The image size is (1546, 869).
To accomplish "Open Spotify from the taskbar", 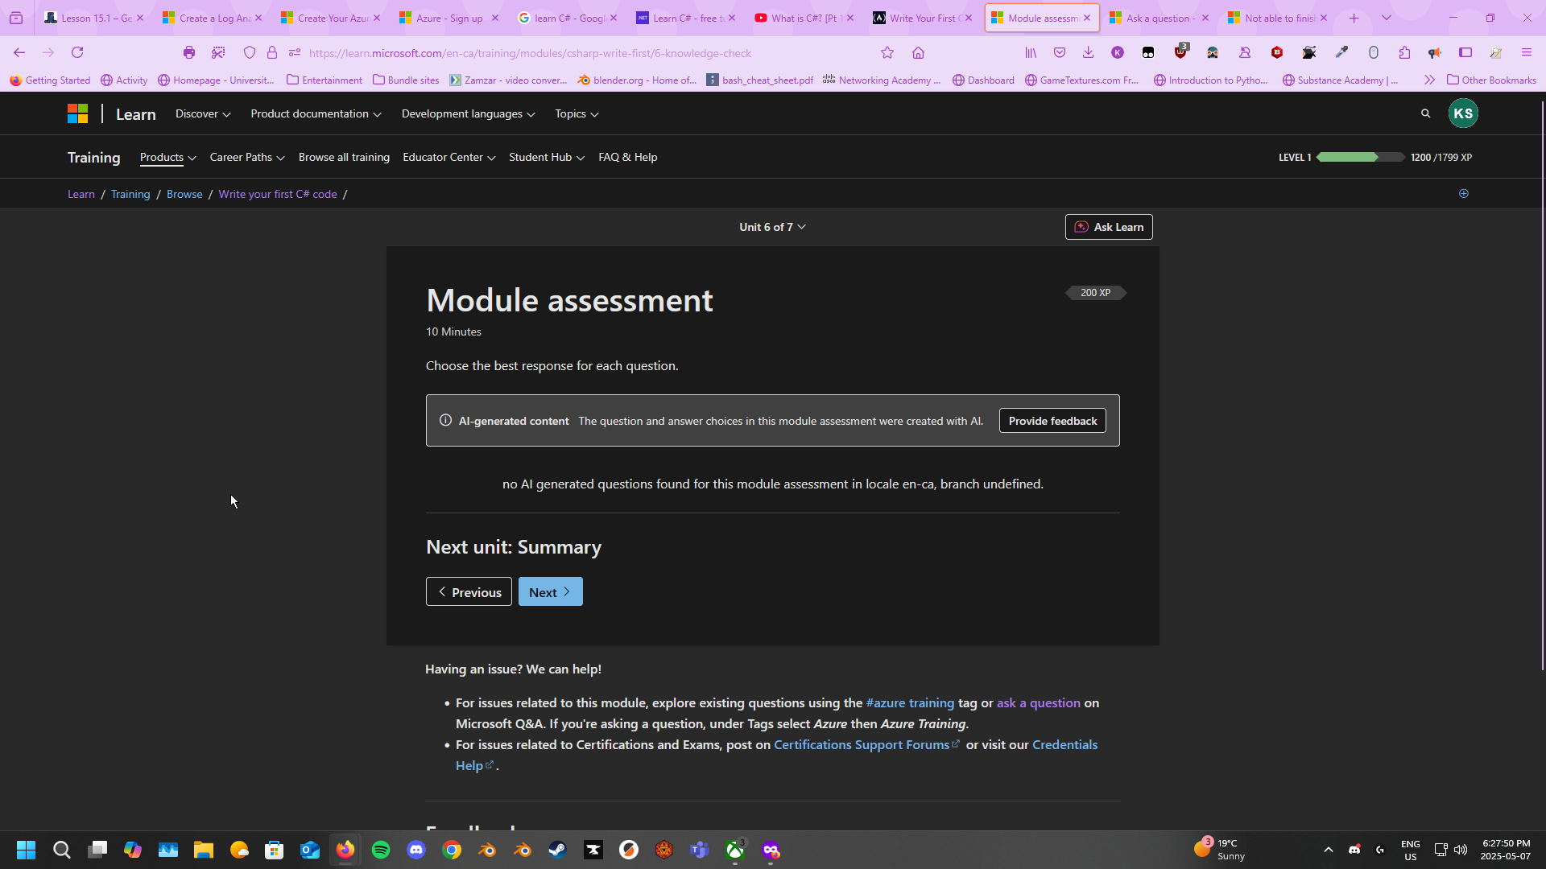I will coord(381,850).
